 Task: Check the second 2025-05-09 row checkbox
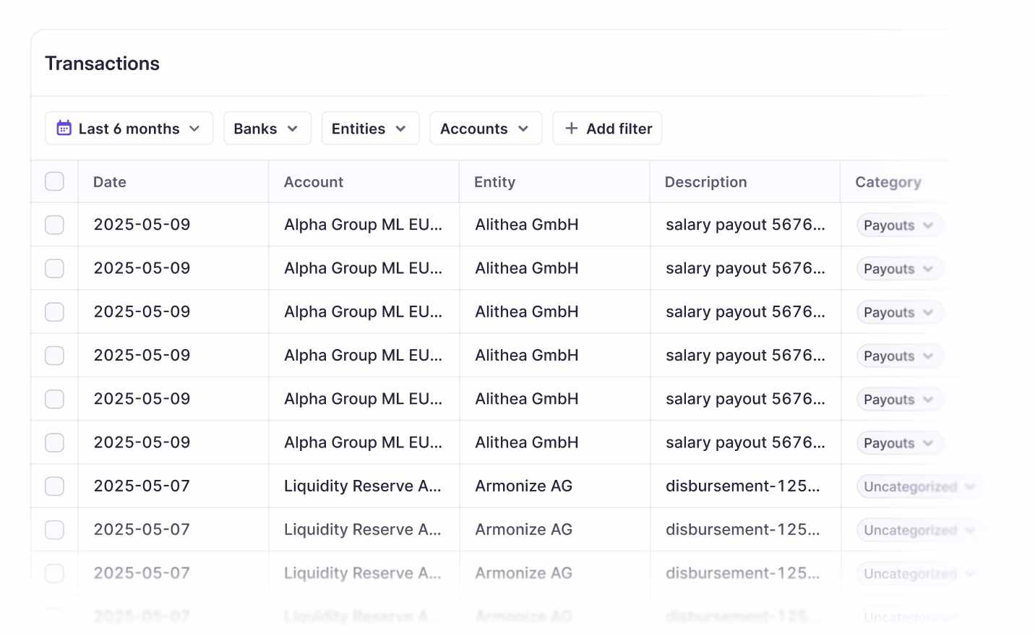[54, 268]
